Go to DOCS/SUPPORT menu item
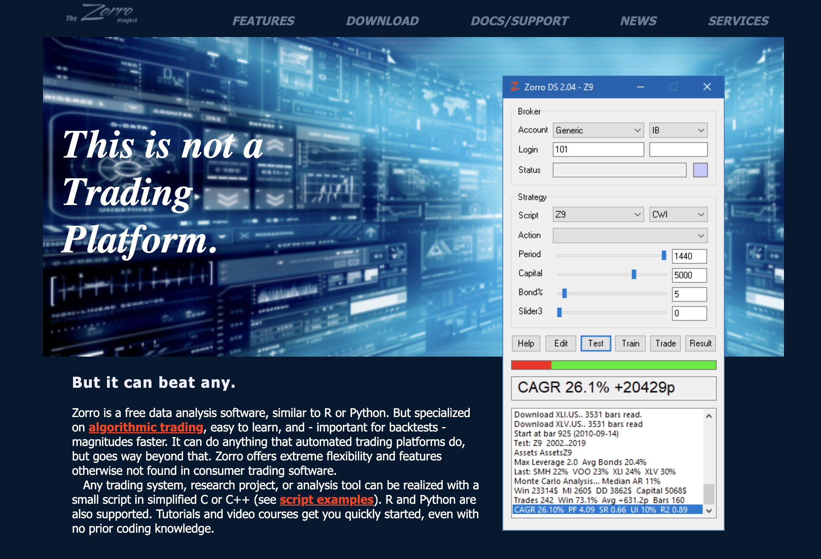The width and height of the screenshot is (821, 559). [x=519, y=21]
